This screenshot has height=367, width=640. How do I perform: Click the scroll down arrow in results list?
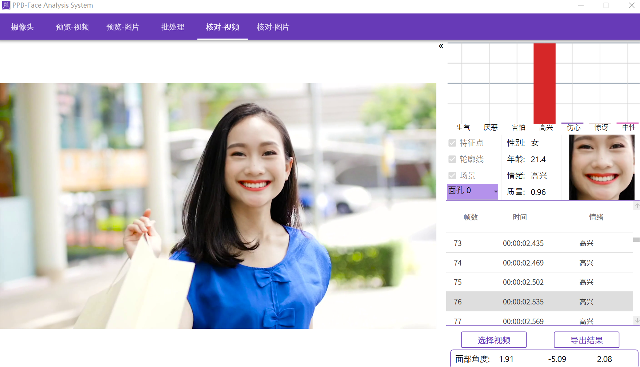[x=637, y=320]
